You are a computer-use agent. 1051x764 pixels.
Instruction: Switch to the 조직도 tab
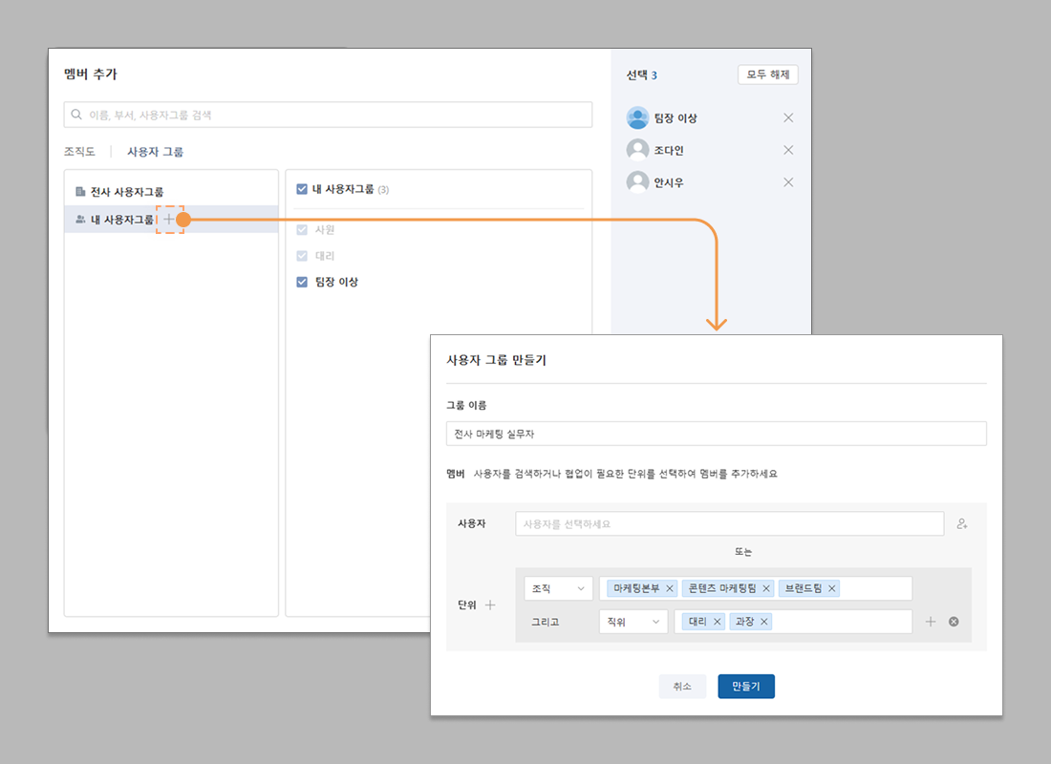coord(79,152)
